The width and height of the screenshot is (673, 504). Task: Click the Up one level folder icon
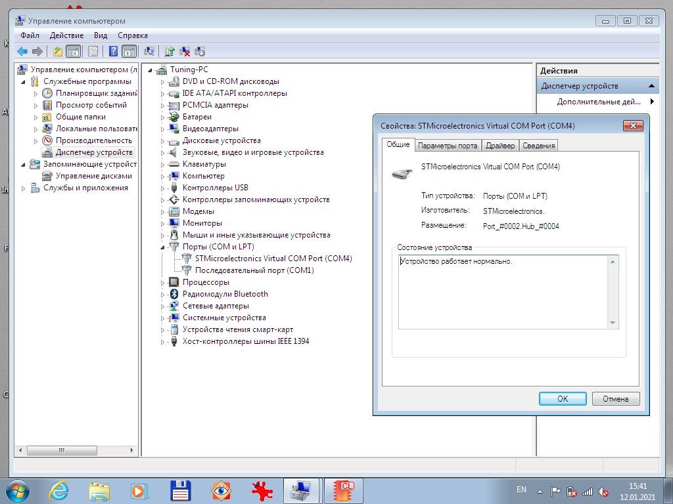58,51
